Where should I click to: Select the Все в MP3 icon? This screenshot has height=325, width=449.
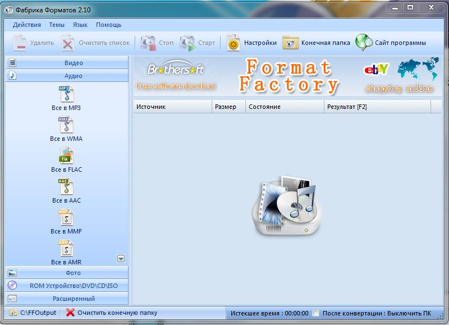(x=66, y=94)
